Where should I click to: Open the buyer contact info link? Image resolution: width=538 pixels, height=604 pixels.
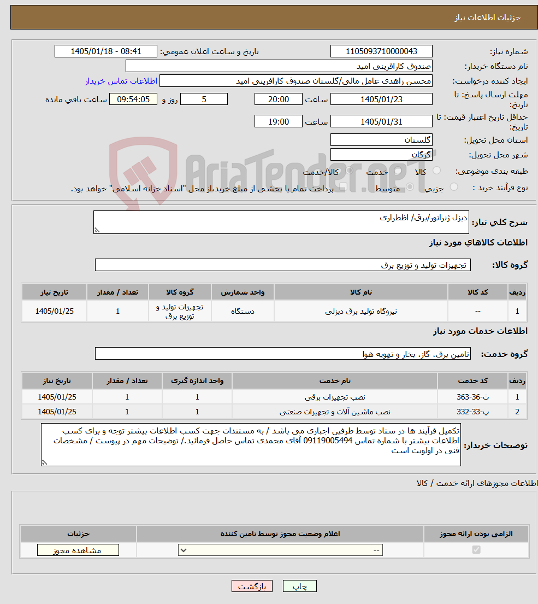(121, 81)
